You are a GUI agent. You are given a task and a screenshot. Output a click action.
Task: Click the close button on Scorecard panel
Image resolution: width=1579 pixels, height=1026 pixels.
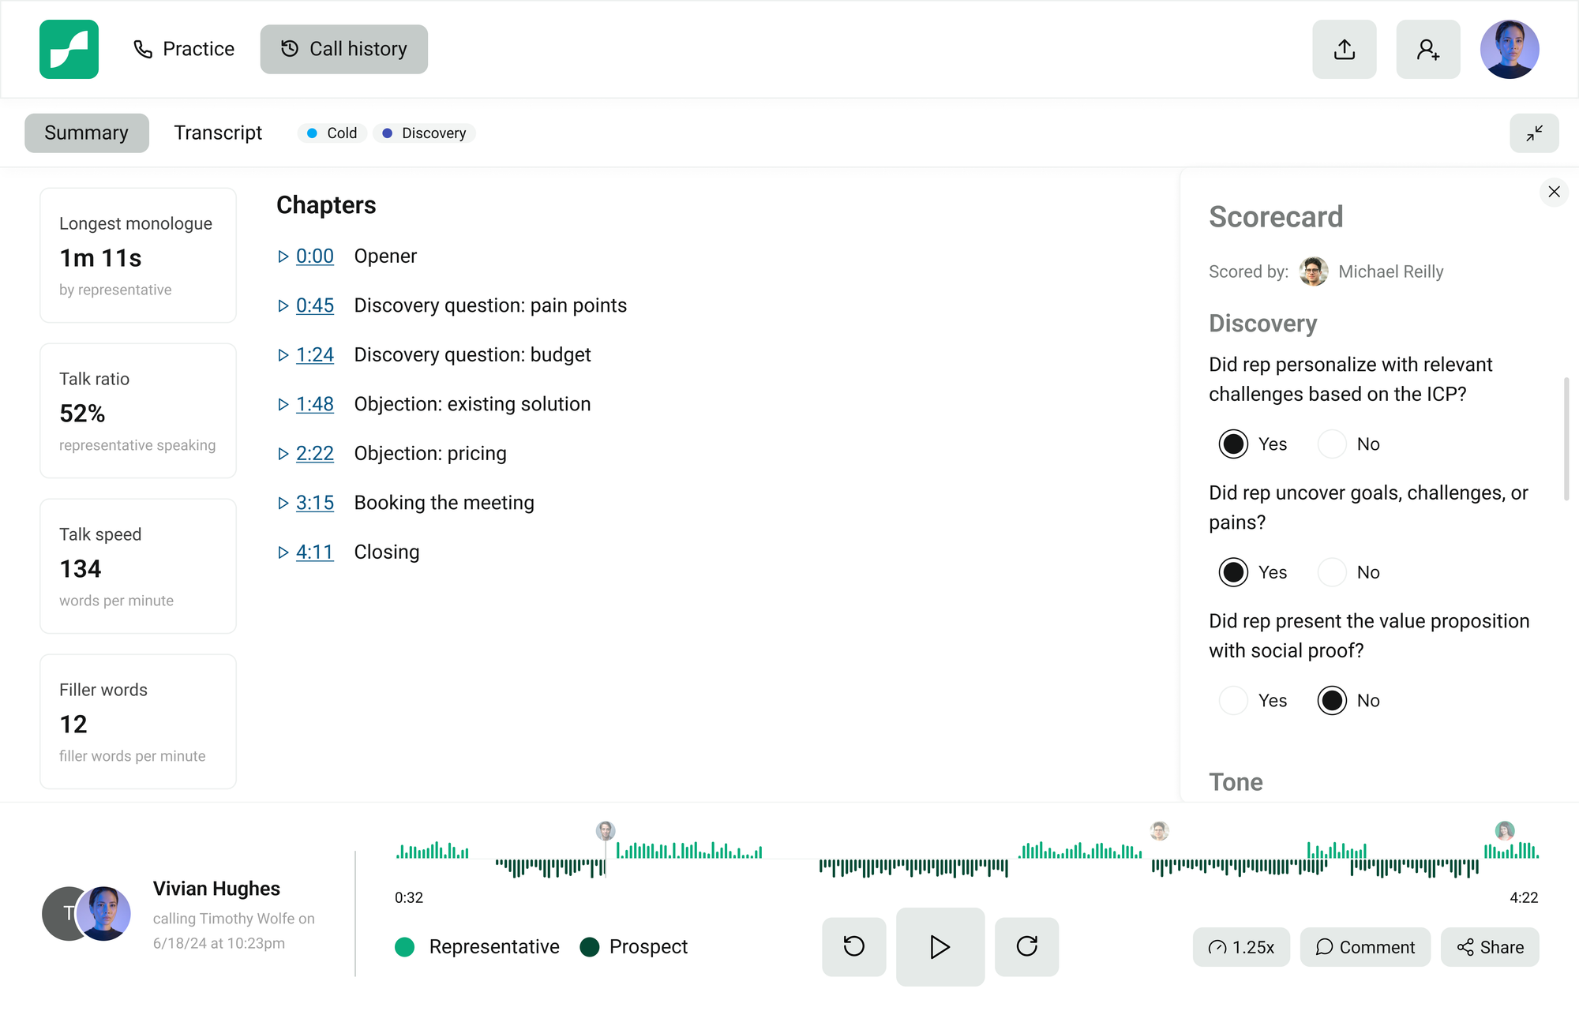pos(1554,192)
